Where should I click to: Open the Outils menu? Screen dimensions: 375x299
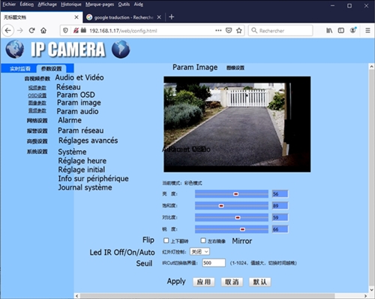[124, 5]
